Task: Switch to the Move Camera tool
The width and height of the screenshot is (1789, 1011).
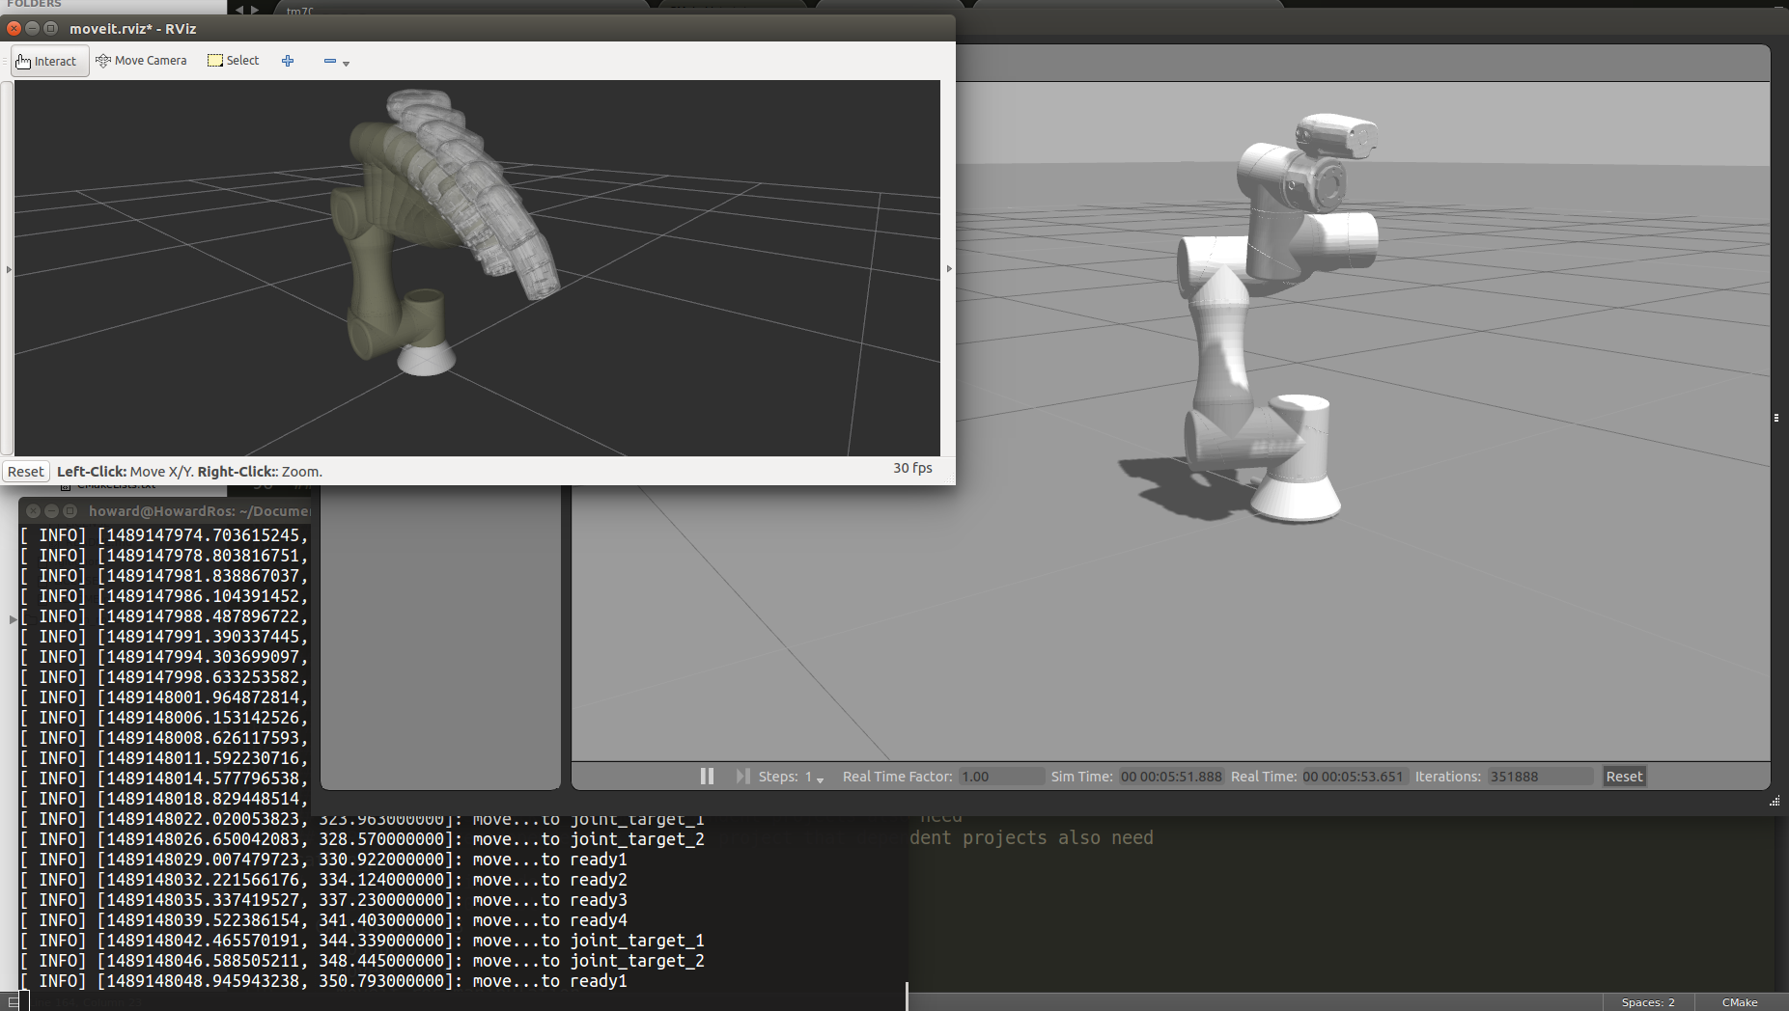Action: [x=141, y=61]
